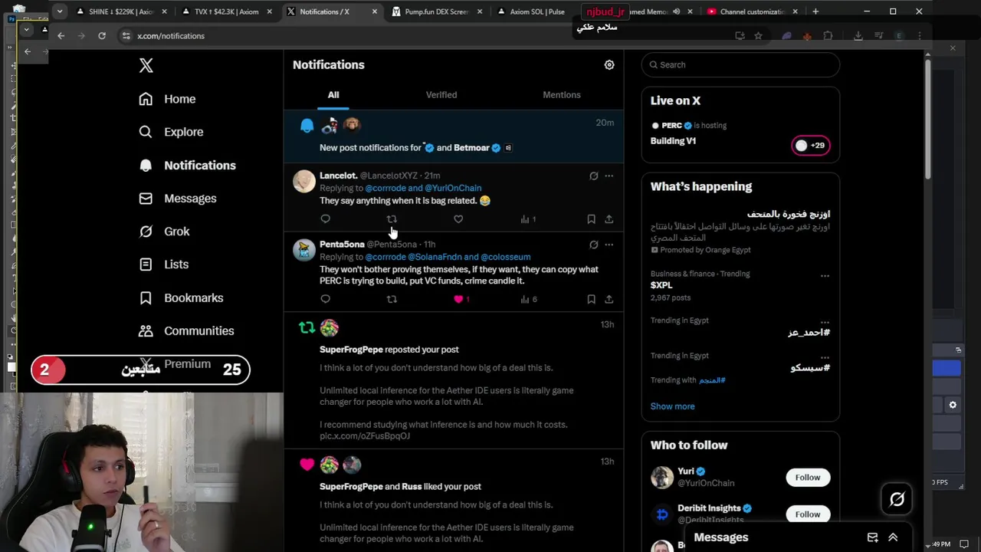Join PERC live space +29 button
Screen dimensions: 981x552
810,146
